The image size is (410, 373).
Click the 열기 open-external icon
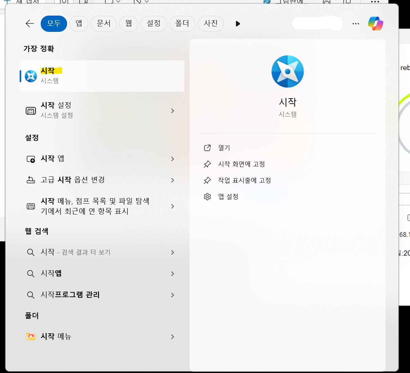click(207, 148)
